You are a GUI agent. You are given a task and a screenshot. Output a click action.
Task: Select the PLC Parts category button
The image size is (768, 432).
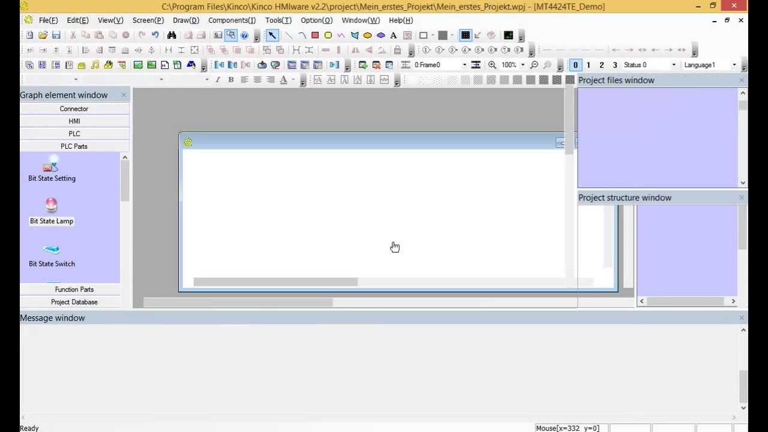pos(74,146)
